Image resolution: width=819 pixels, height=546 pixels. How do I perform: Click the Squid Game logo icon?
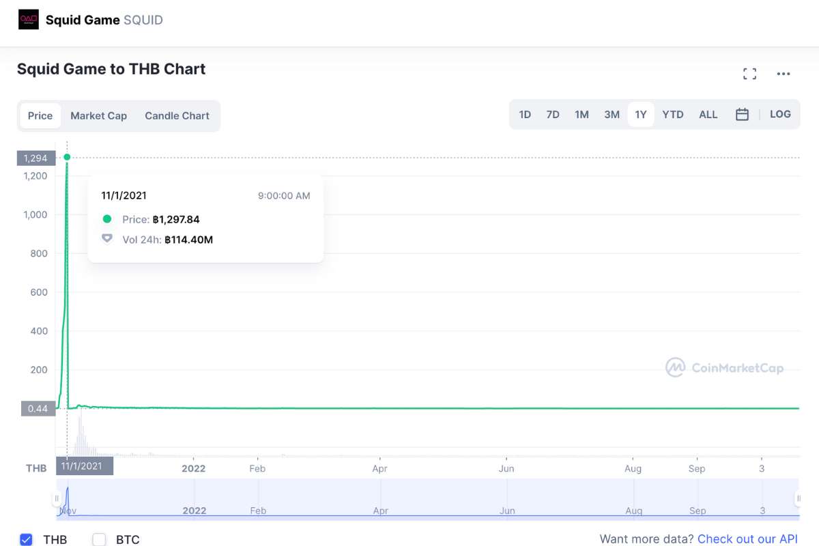coord(29,20)
